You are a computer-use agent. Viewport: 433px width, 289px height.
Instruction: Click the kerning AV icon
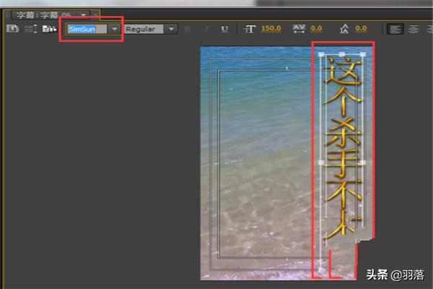click(x=299, y=29)
